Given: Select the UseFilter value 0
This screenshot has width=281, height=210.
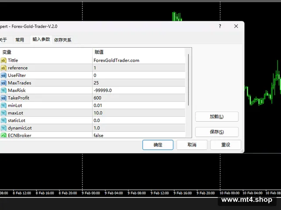Looking at the screenshot, I should pos(139,75).
